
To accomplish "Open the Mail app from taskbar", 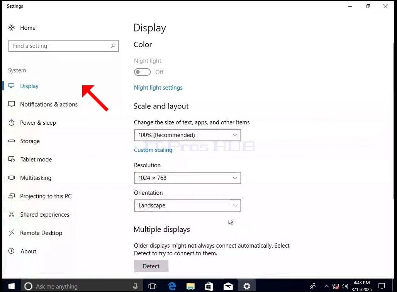I will (x=228, y=286).
